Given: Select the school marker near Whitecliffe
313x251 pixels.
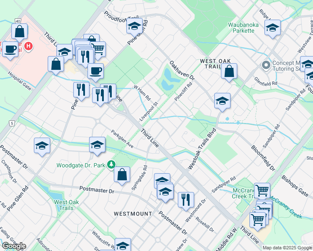Looking at the screenshot, I should coord(123,245).
